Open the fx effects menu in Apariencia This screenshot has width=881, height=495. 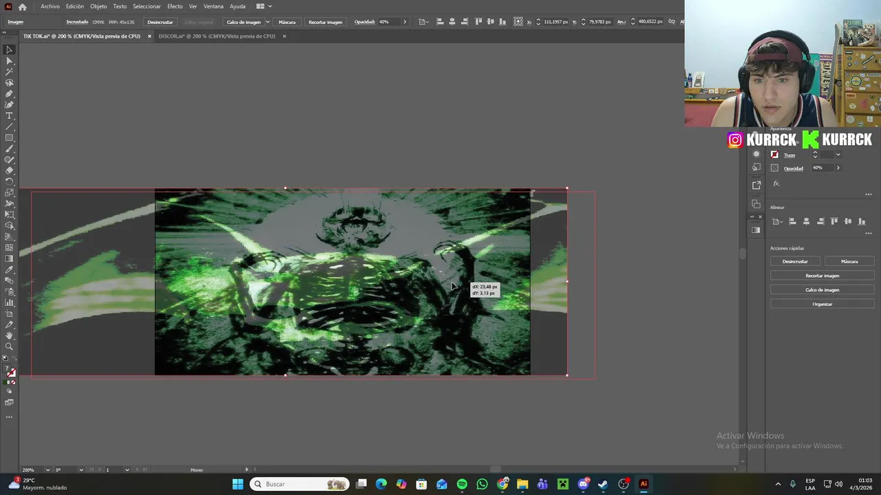click(x=776, y=184)
